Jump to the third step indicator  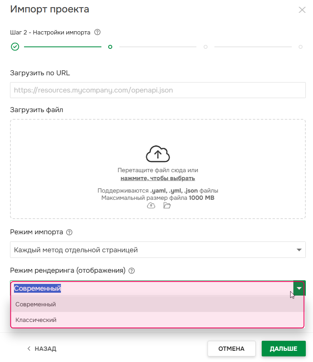coord(206,47)
